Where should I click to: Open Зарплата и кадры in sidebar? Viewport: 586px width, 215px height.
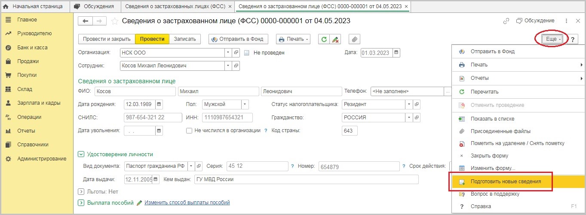pyautogui.click(x=39, y=103)
